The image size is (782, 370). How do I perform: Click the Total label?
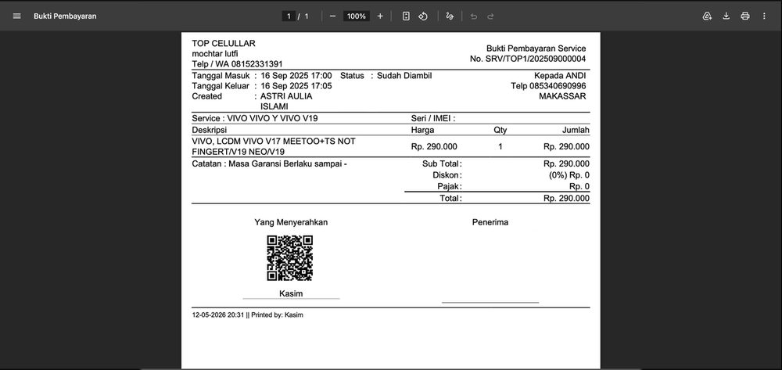[450, 198]
